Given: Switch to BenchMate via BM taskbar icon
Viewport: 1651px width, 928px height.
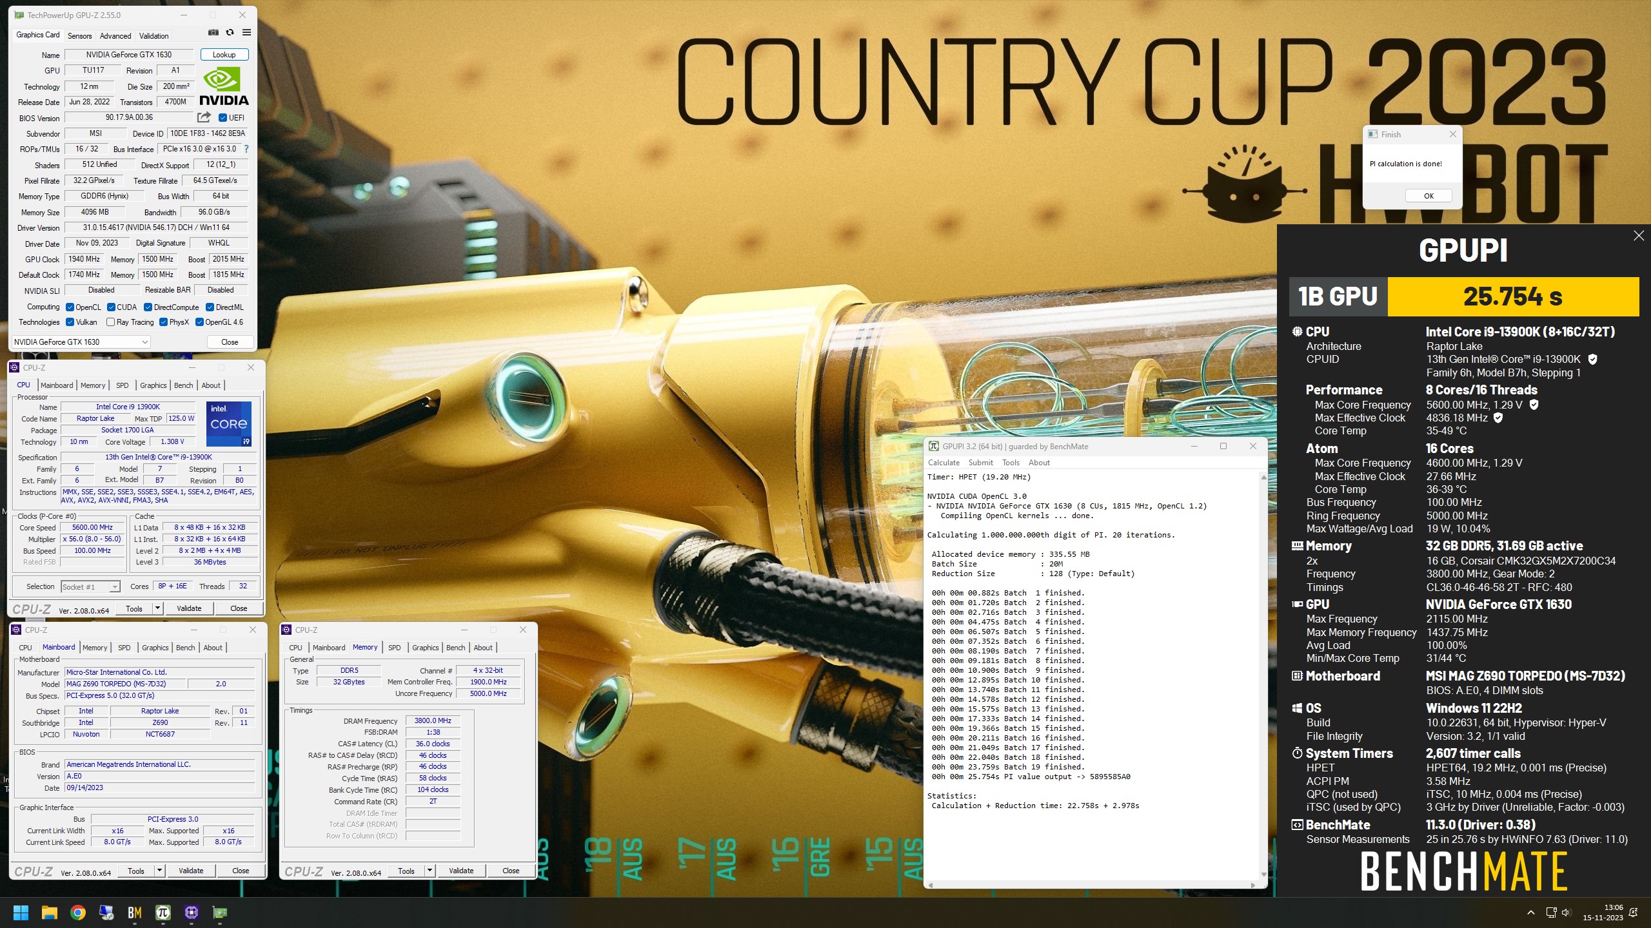Looking at the screenshot, I should pos(134,913).
